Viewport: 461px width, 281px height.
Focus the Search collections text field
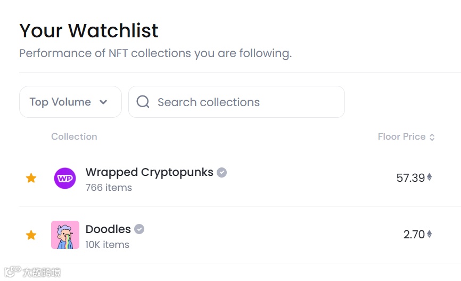tap(245, 102)
